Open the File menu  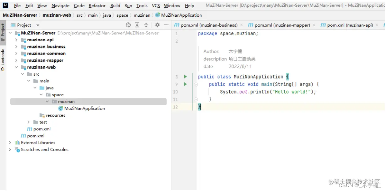pyautogui.click(x=17, y=5)
